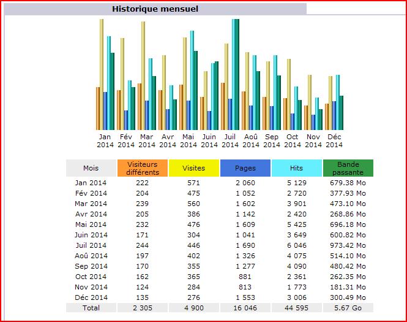Select the orange 'Visiteurs différents' column header

[143, 168]
